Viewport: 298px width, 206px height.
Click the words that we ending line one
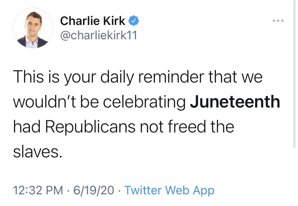pos(236,77)
